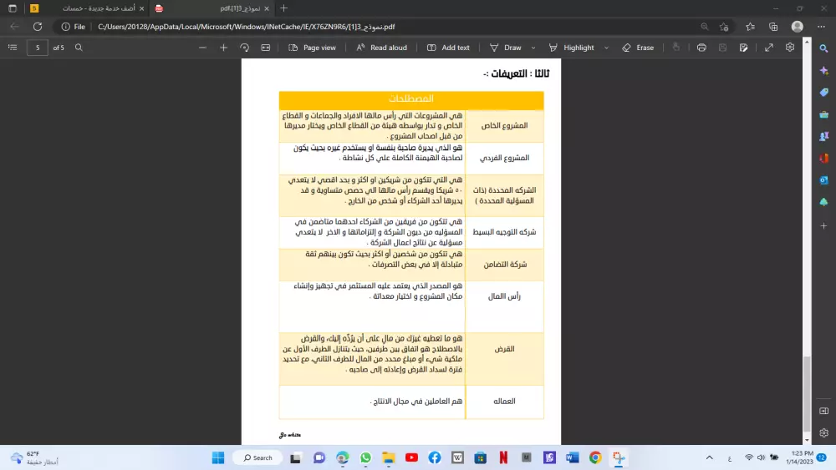This screenshot has height=470, width=836.
Task: Expand the Draw options dropdown
Action: 533,48
